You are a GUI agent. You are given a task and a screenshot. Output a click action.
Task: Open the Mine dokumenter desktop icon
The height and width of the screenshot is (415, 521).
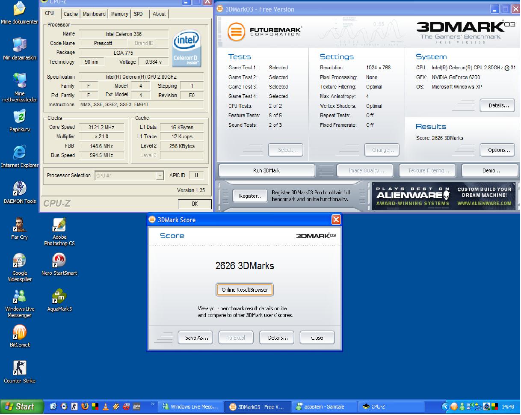pyautogui.click(x=19, y=13)
